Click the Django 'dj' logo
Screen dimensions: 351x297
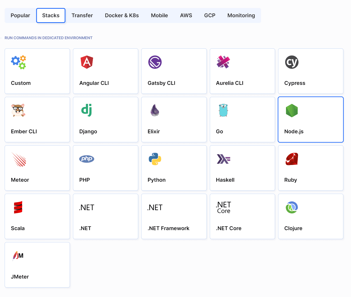[x=87, y=110]
